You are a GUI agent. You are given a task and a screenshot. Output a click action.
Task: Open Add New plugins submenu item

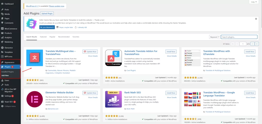tap(5, 75)
